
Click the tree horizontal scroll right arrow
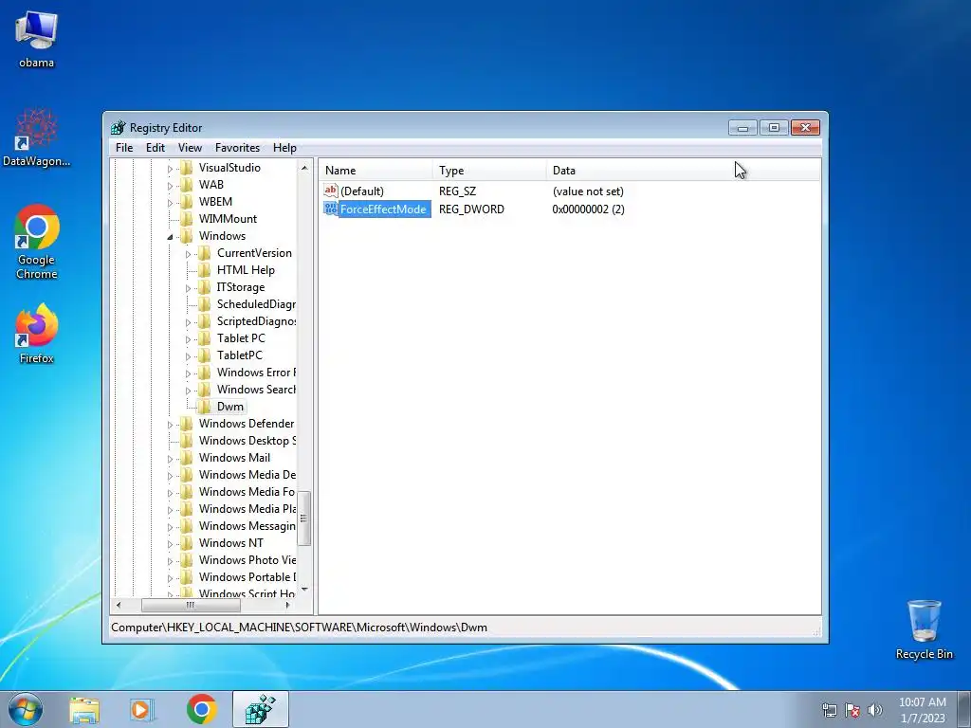288,605
